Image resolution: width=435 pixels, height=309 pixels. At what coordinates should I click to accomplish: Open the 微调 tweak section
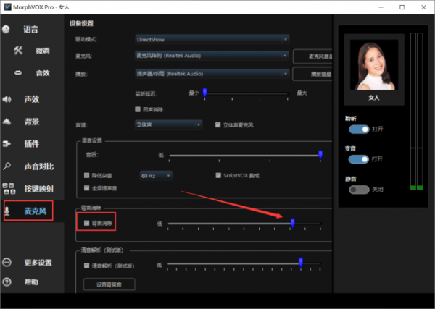[x=43, y=51]
